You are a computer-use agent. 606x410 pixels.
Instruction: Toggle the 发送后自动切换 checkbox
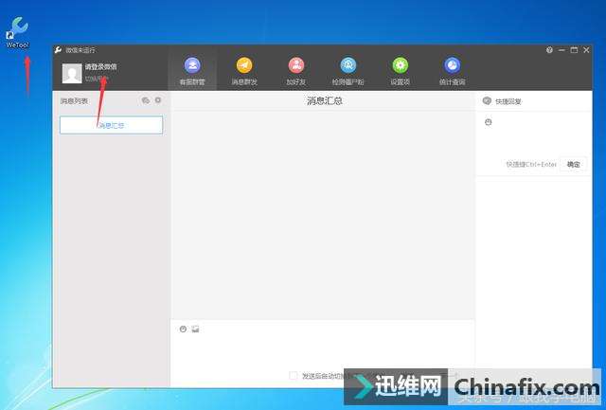point(294,376)
